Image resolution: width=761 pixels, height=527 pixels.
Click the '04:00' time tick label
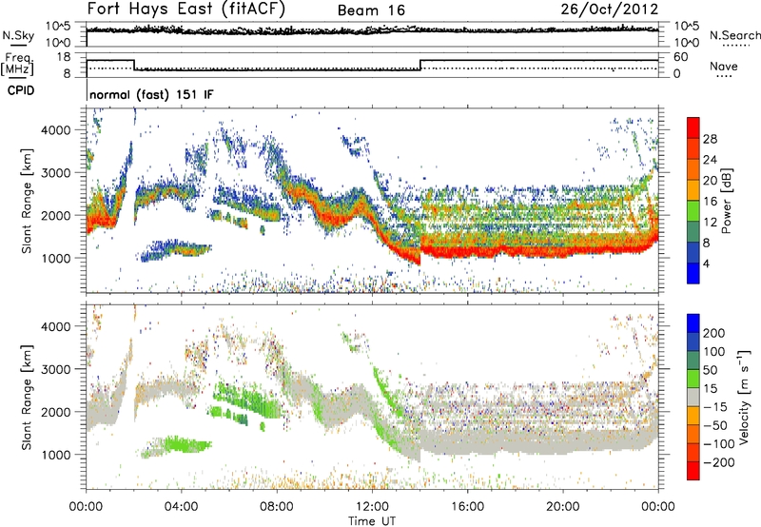click(181, 507)
